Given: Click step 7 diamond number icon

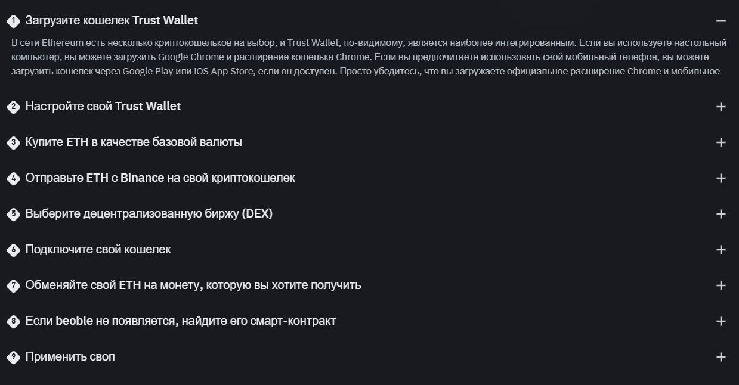Looking at the screenshot, I should tap(13, 285).
